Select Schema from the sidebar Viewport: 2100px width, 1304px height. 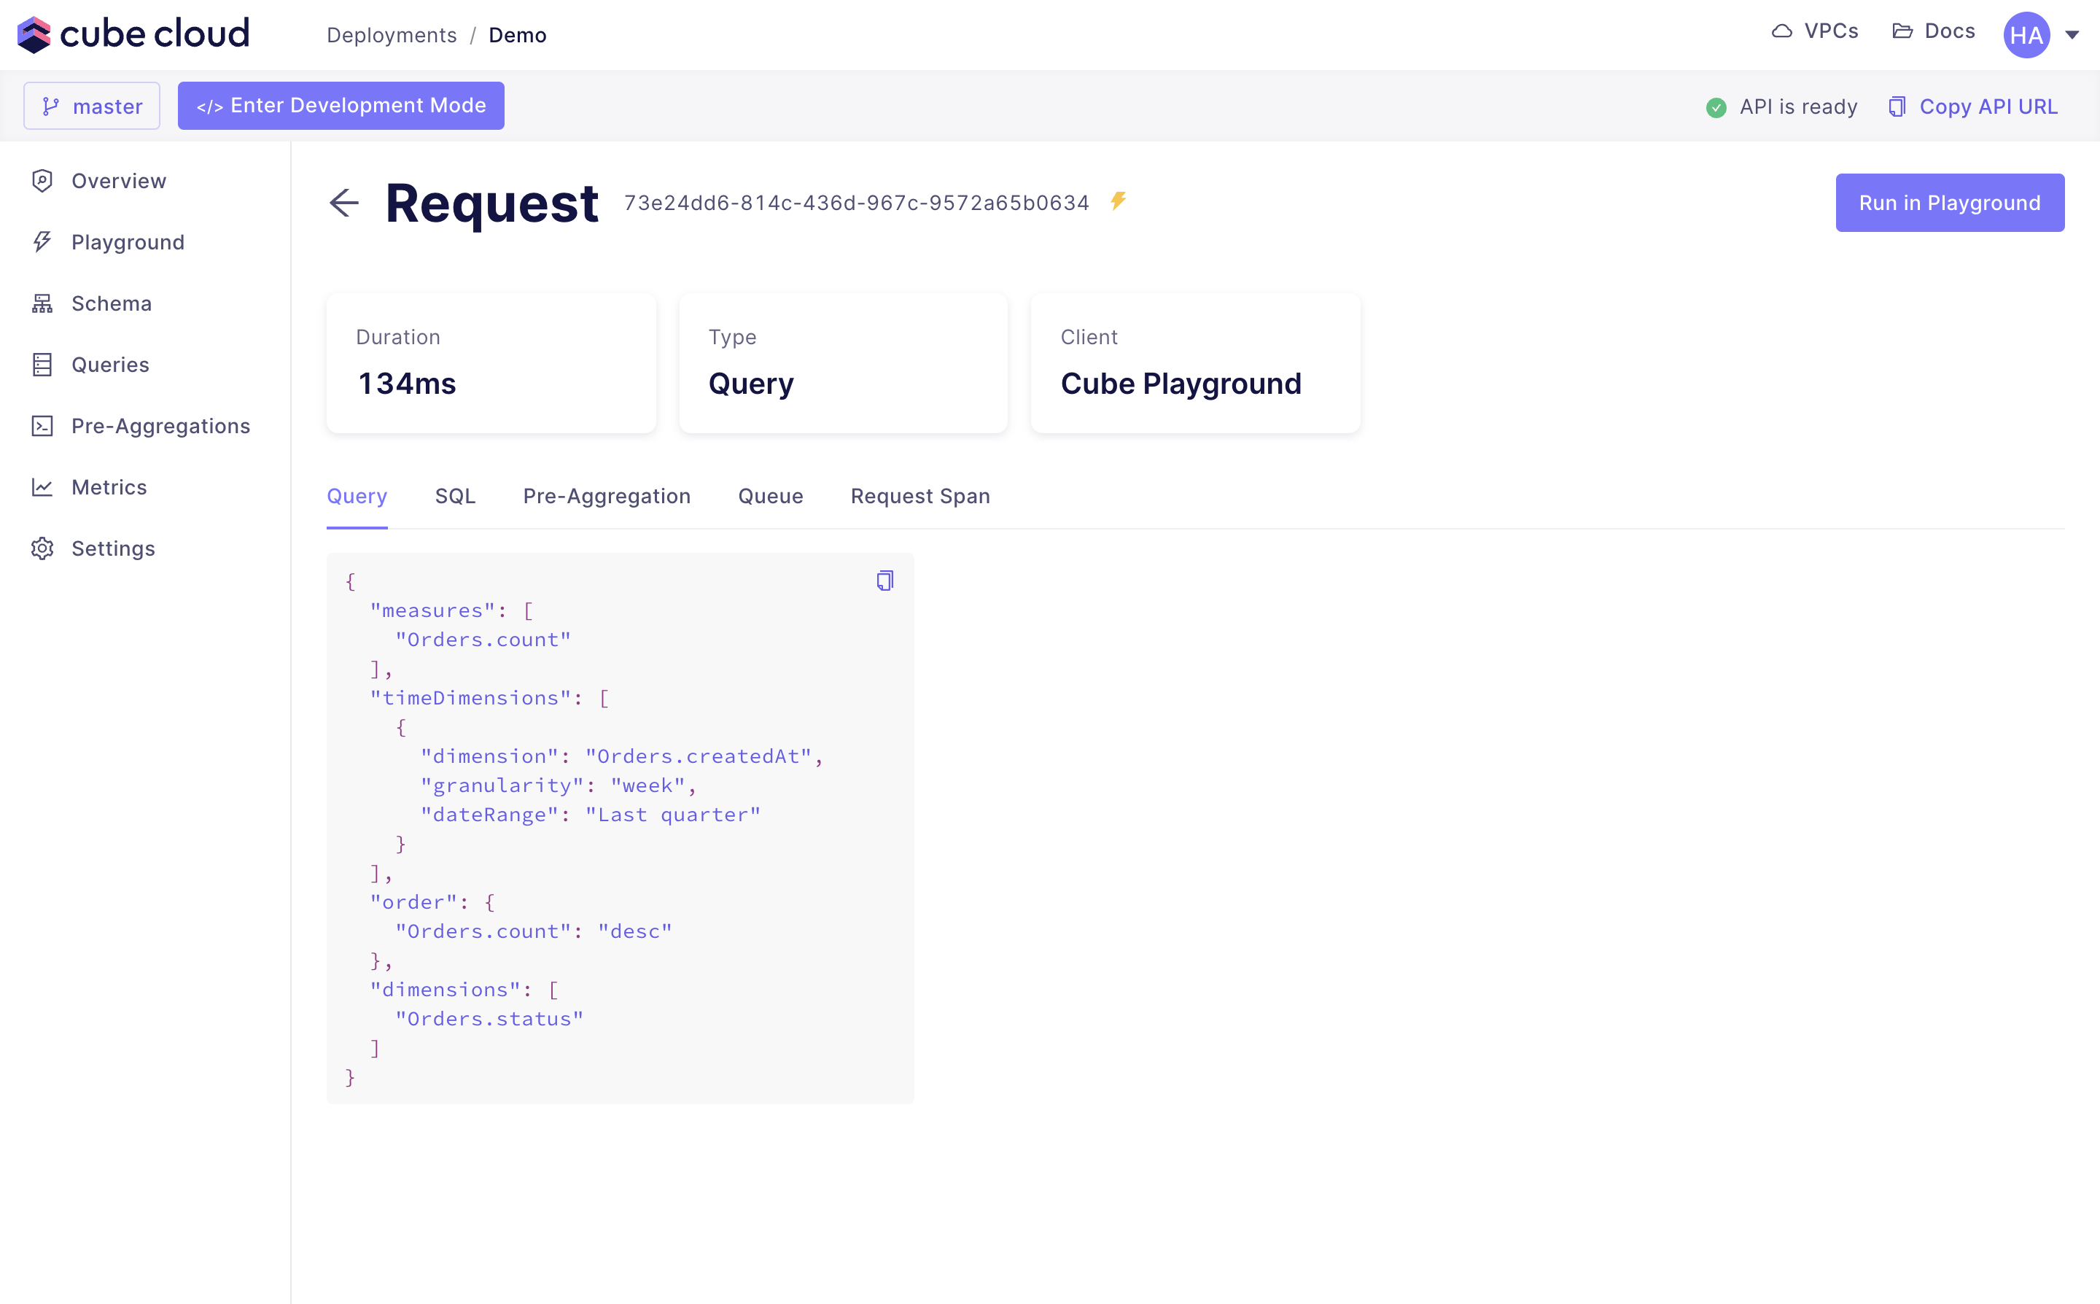[110, 303]
